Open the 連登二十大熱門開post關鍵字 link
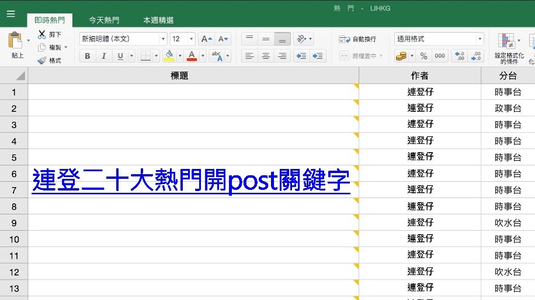 [x=191, y=181]
